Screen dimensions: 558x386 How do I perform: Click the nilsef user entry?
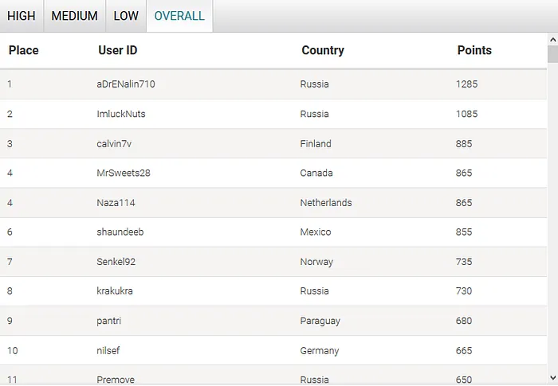108,351
